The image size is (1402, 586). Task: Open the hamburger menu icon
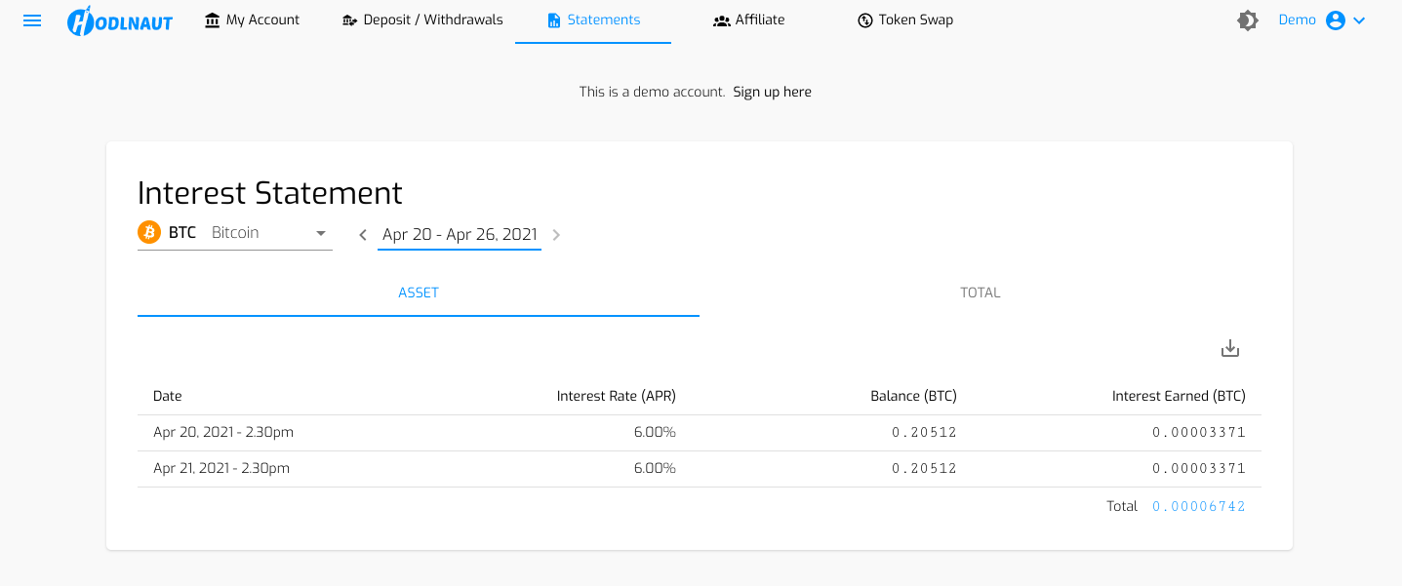tap(32, 20)
